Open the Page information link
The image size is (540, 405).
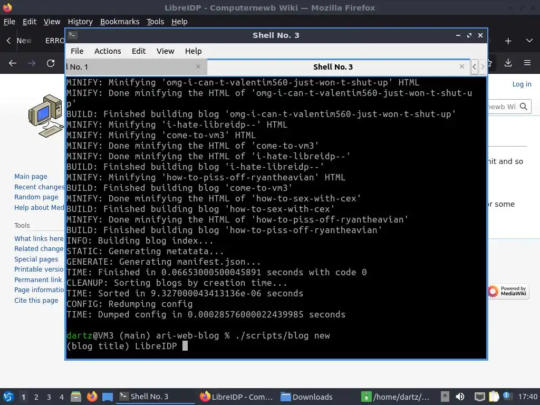tap(39, 290)
